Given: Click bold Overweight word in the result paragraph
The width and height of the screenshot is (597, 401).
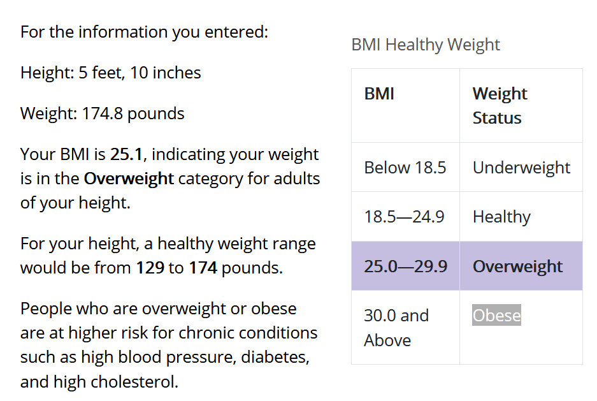Looking at the screenshot, I should 129,179.
